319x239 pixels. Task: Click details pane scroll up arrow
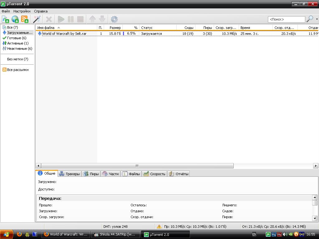coord(315,197)
